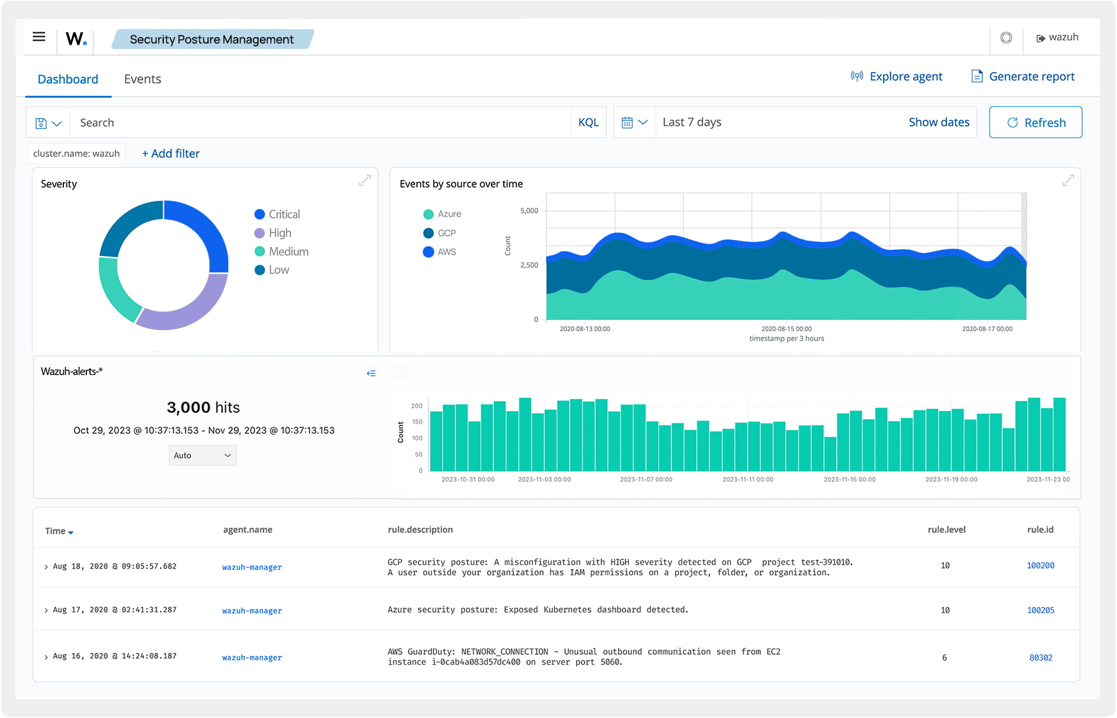This screenshot has width=1117, height=718.
Task: Open the calendar quick date menu
Action: click(x=634, y=123)
